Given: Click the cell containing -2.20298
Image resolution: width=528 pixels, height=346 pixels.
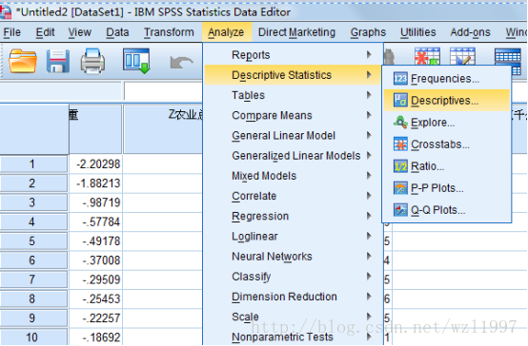Looking at the screenshot, I should tap(95, 163).
